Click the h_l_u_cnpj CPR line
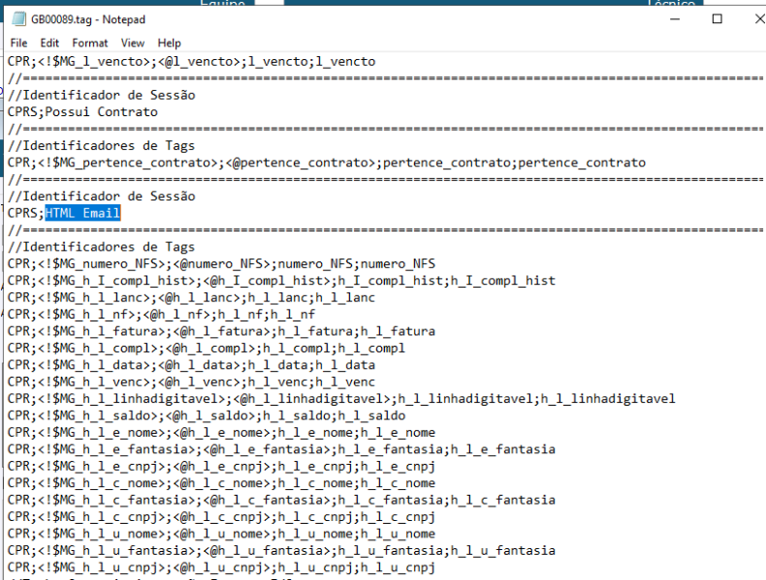The image size is (766, 580). [221, 567]
